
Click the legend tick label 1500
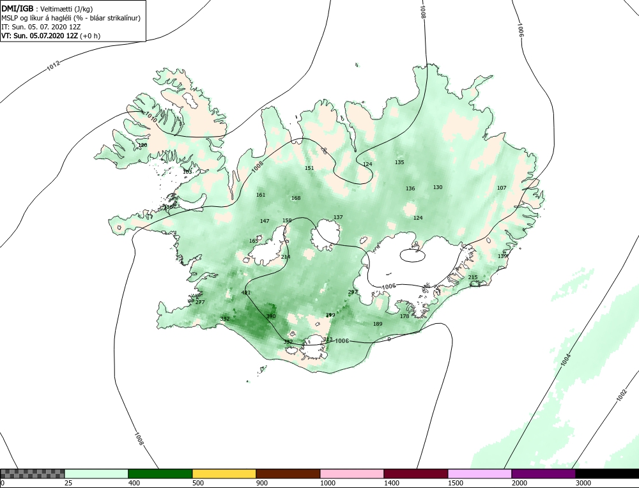pyautogui.click(x=455, y=483)
